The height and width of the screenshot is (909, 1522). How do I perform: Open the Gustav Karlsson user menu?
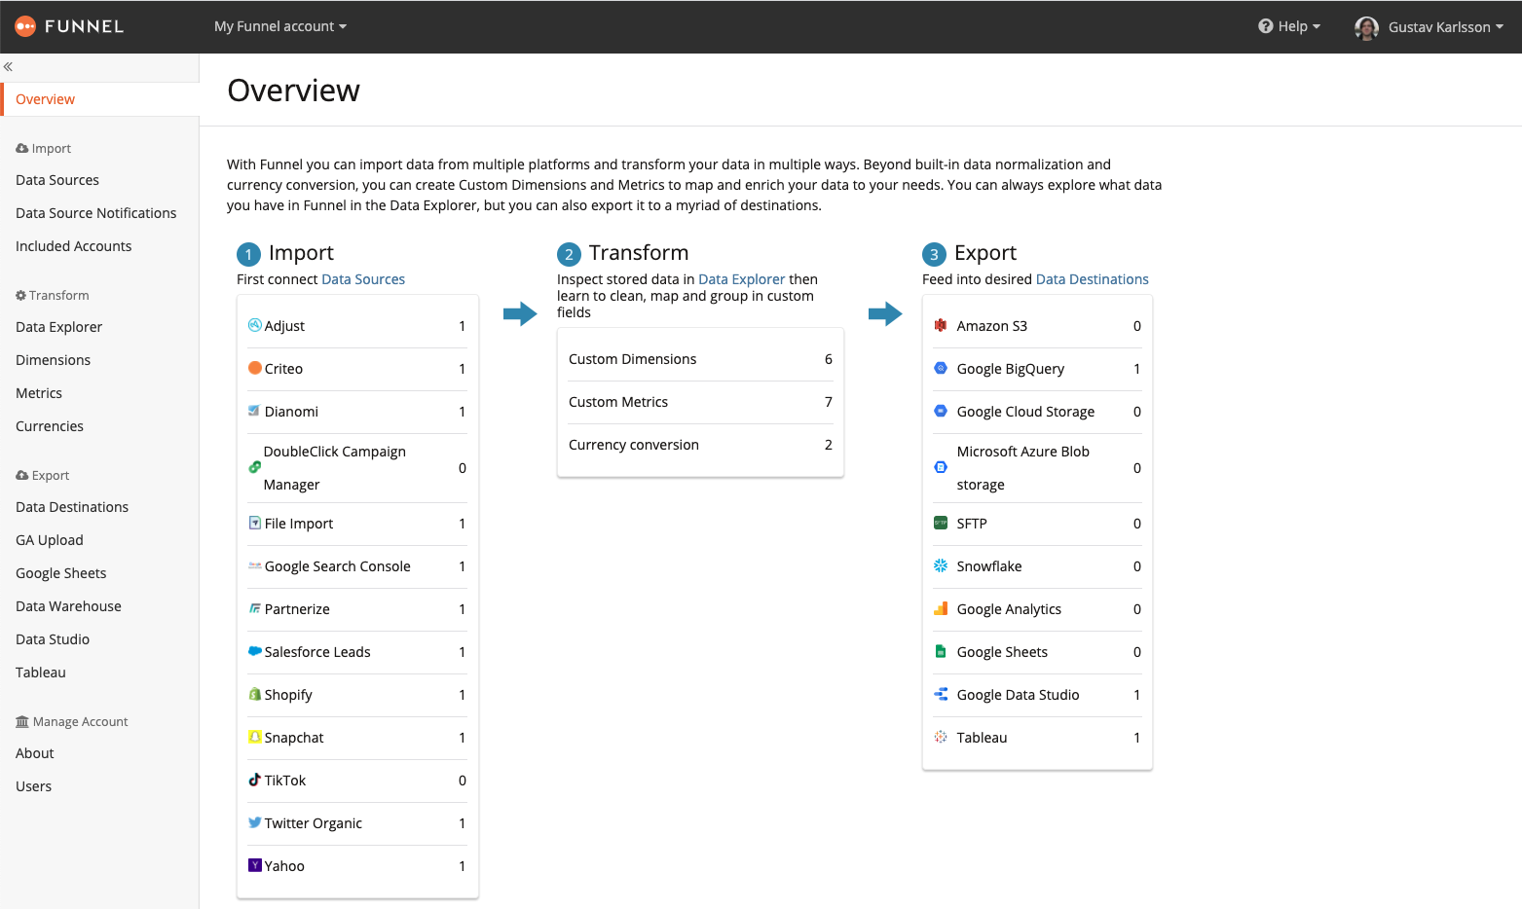(1446, 27)
